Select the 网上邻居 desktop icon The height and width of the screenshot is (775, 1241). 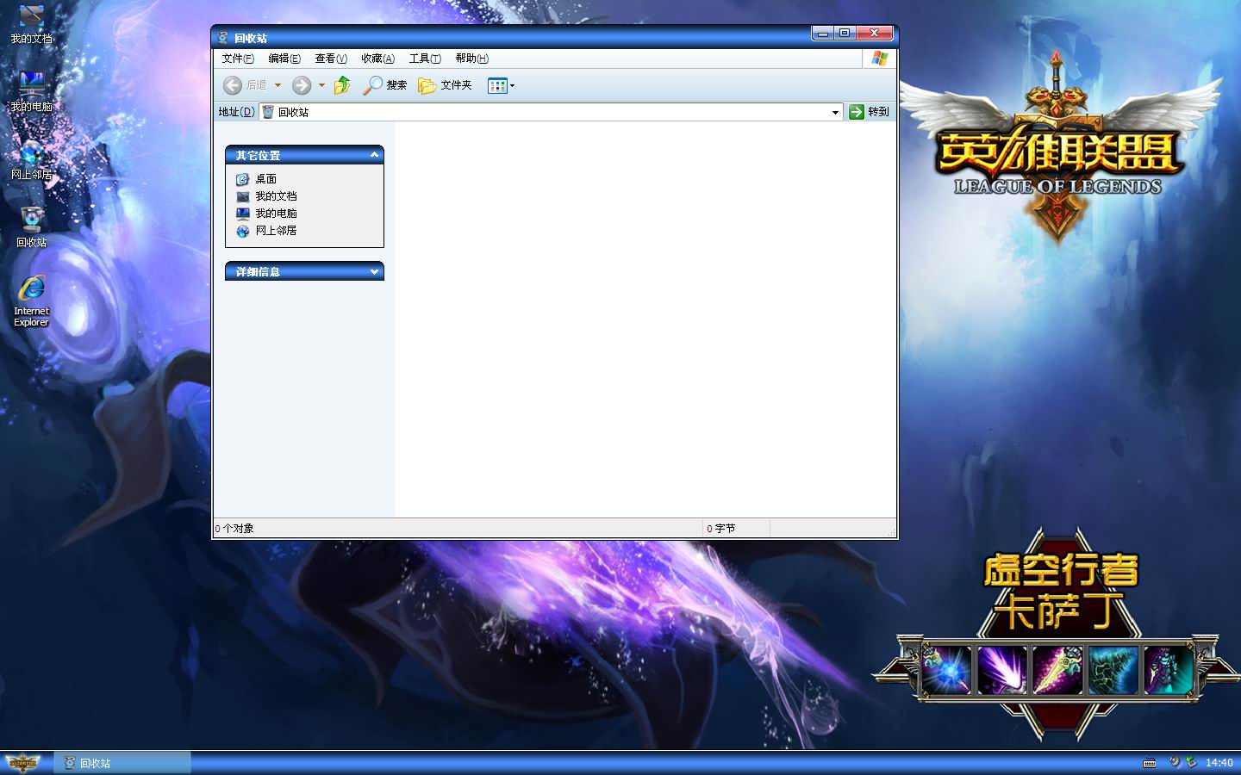[31, 160]
